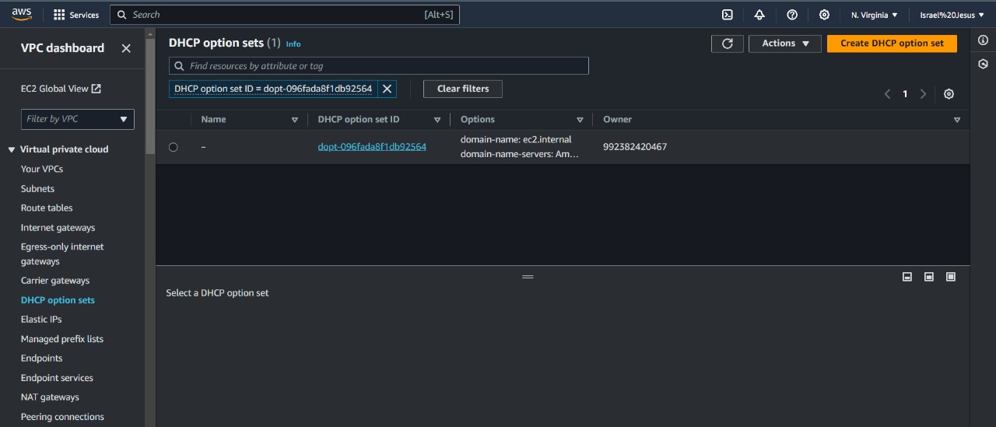Launch CloudShell from top bar icon
This screenshot has width=996, height=427.
[728, 15]
